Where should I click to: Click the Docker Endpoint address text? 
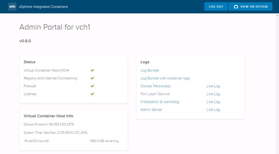49,124
